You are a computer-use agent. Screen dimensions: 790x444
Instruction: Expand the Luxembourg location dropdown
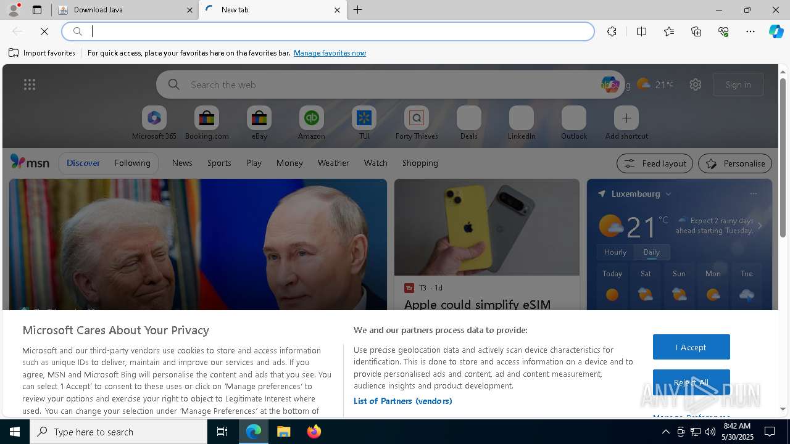coord(668,194)
